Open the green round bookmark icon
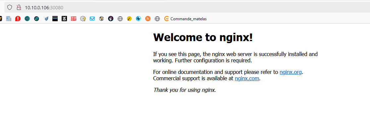The image size is (370, 124). [27, 19]
